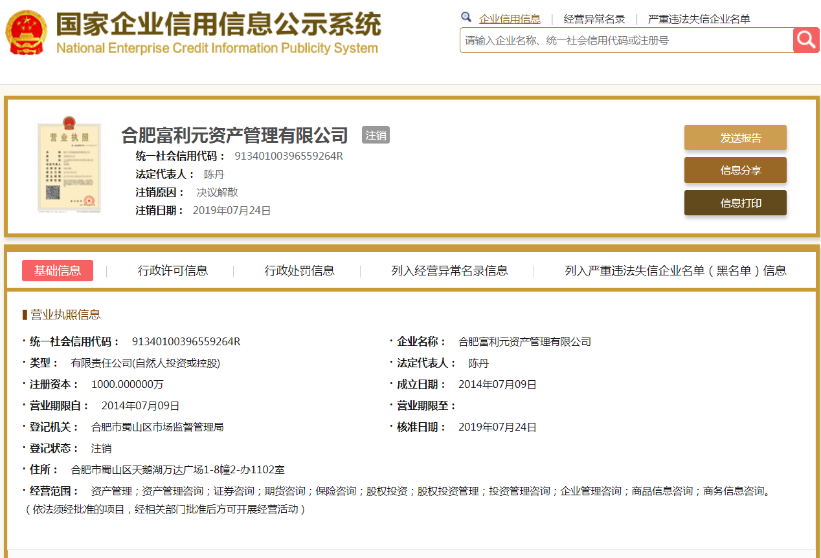Click the national emblem logo
This screenshot has width=821, height=558.
[27, 32]
